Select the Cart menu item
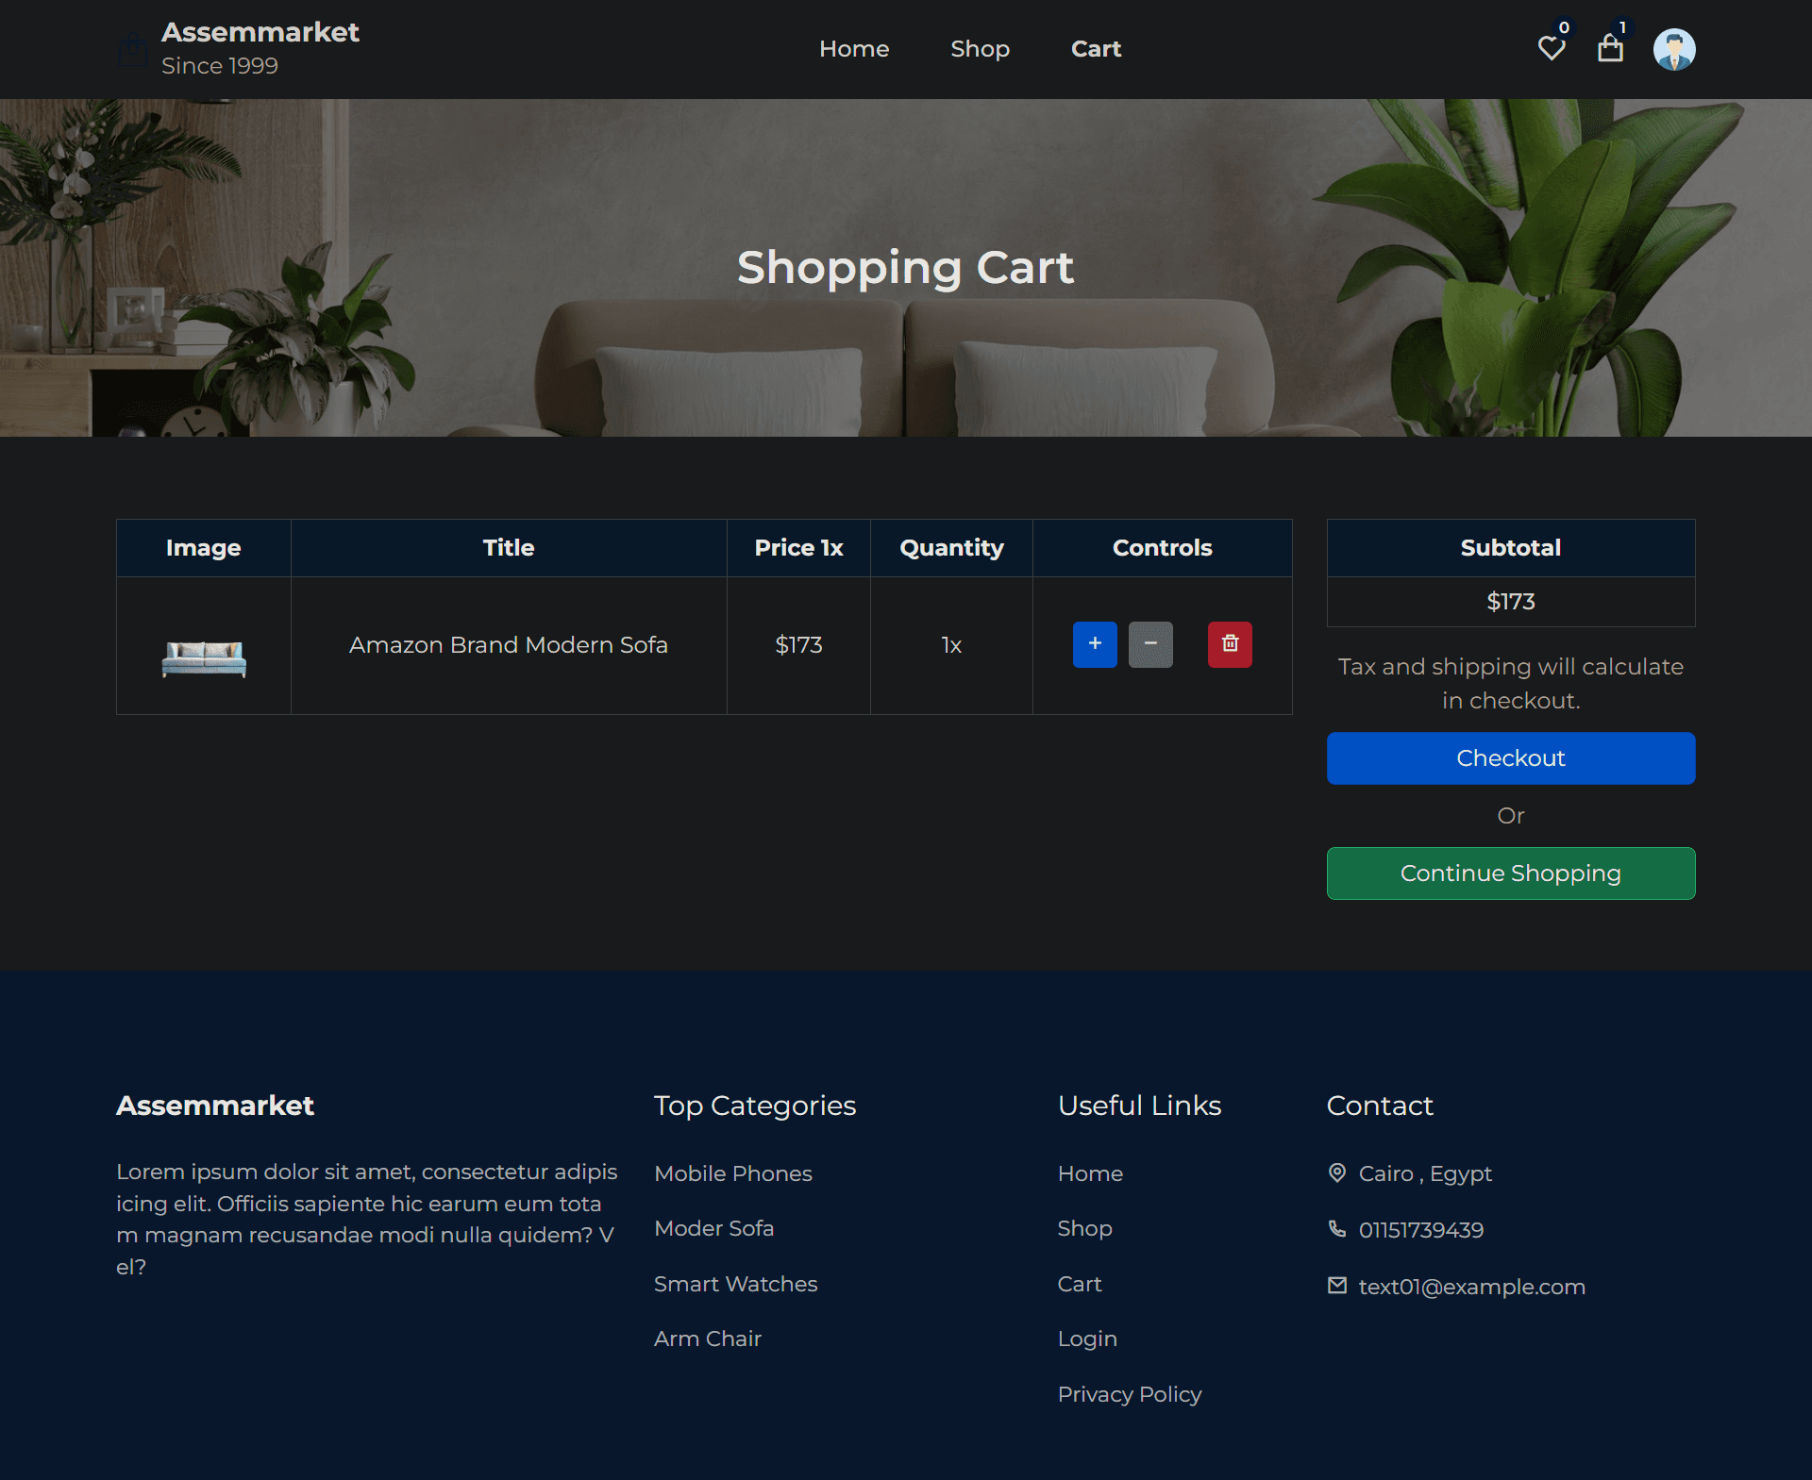The height and width of the screenshot is (1480, 1812). (x=1096, y=49)
